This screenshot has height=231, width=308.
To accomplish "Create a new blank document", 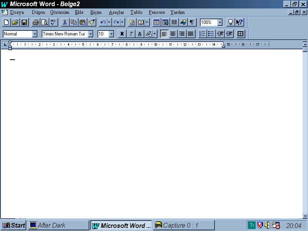I will click(7, 22).
